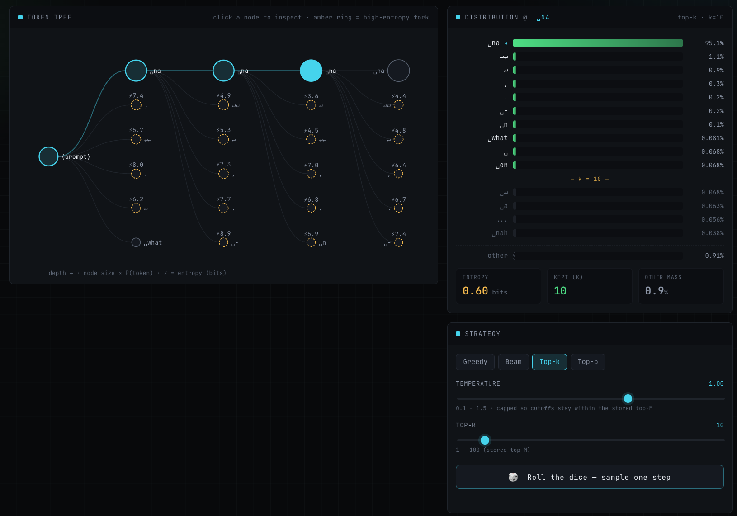
Task: Click the Top-K slider handle
Action: (x=485, y=440)
